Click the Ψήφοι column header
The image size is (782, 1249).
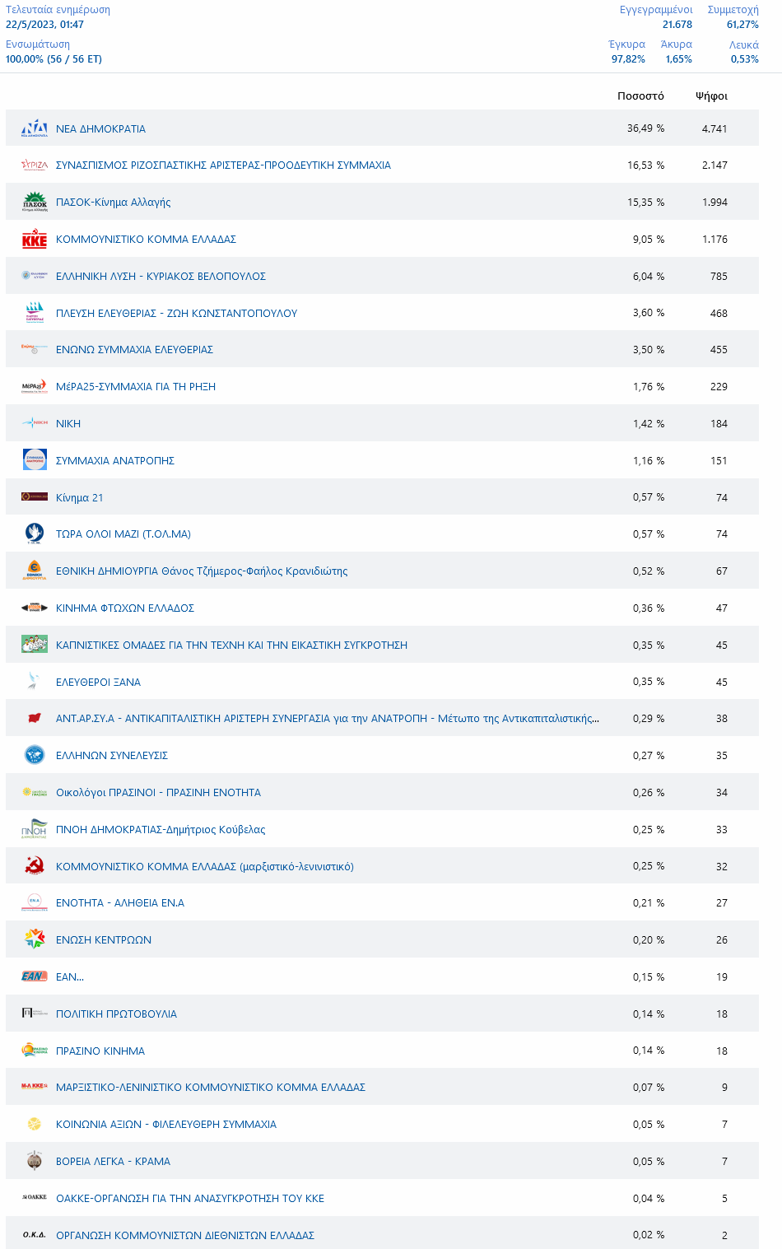click(x=711, y=96)
